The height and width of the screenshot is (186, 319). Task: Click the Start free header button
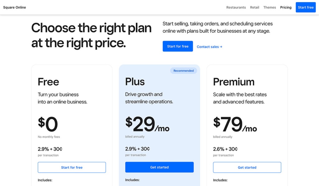click(305, 7)
